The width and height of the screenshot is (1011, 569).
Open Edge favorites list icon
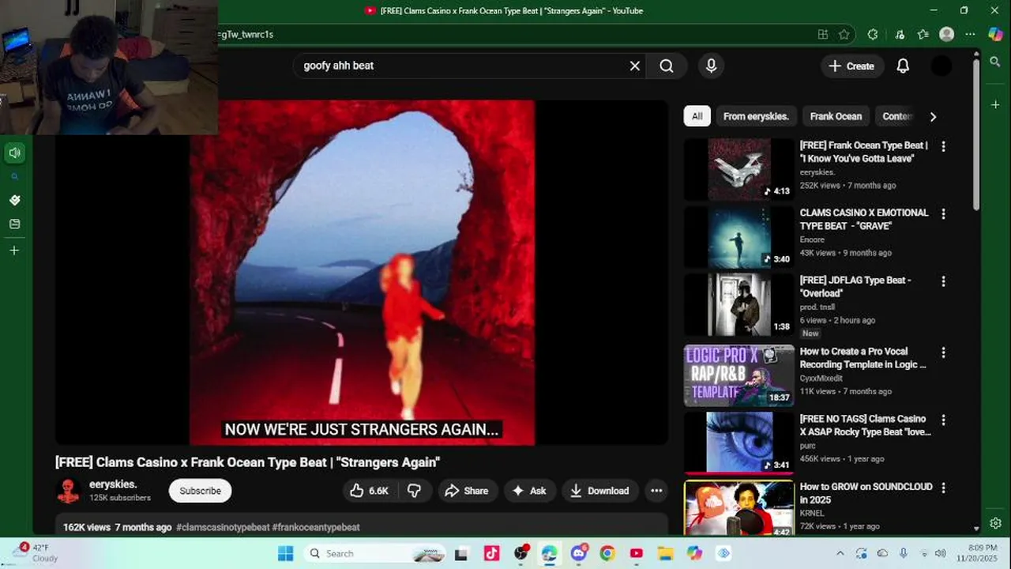(923, 34)
